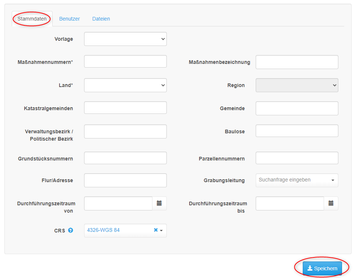The image size is (356, 278).
Task: Click the Speichern button
Action: coord(322,268)
